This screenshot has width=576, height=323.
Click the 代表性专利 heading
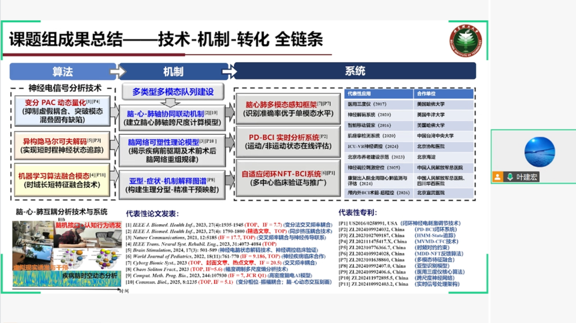(x=357, y=213)
